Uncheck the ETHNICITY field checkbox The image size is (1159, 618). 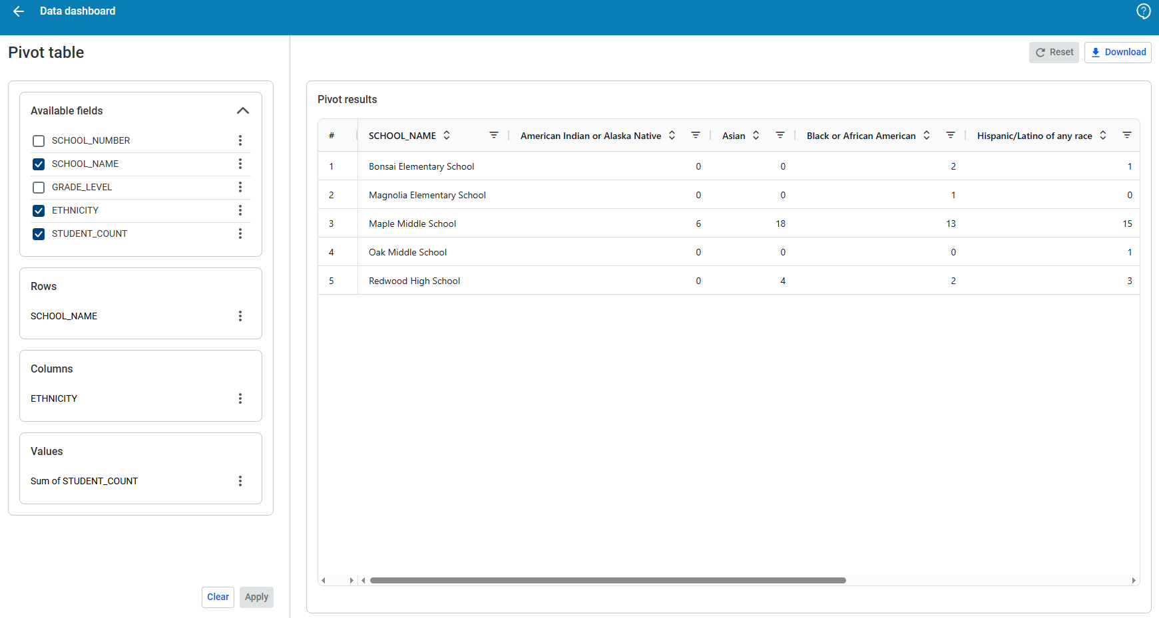click(39, 211)
